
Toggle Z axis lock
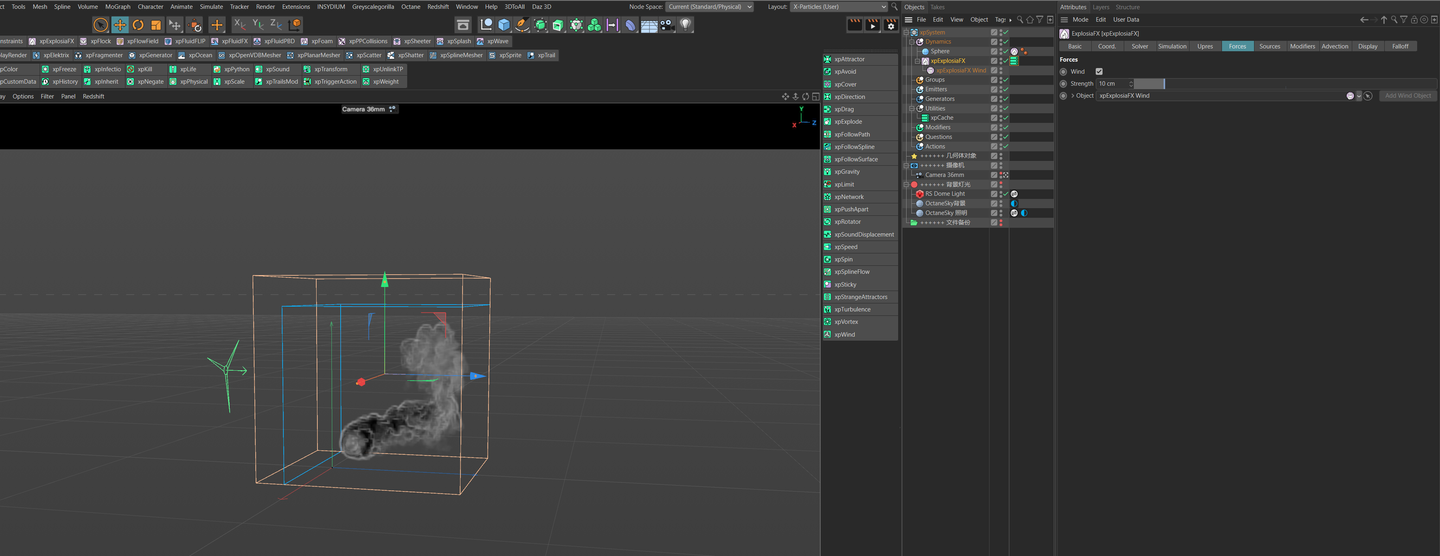tap(276, 24)
